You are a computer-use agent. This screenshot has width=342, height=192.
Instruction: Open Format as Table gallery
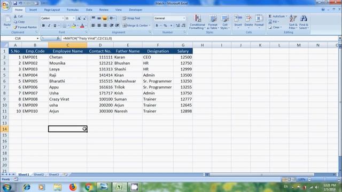213,22
